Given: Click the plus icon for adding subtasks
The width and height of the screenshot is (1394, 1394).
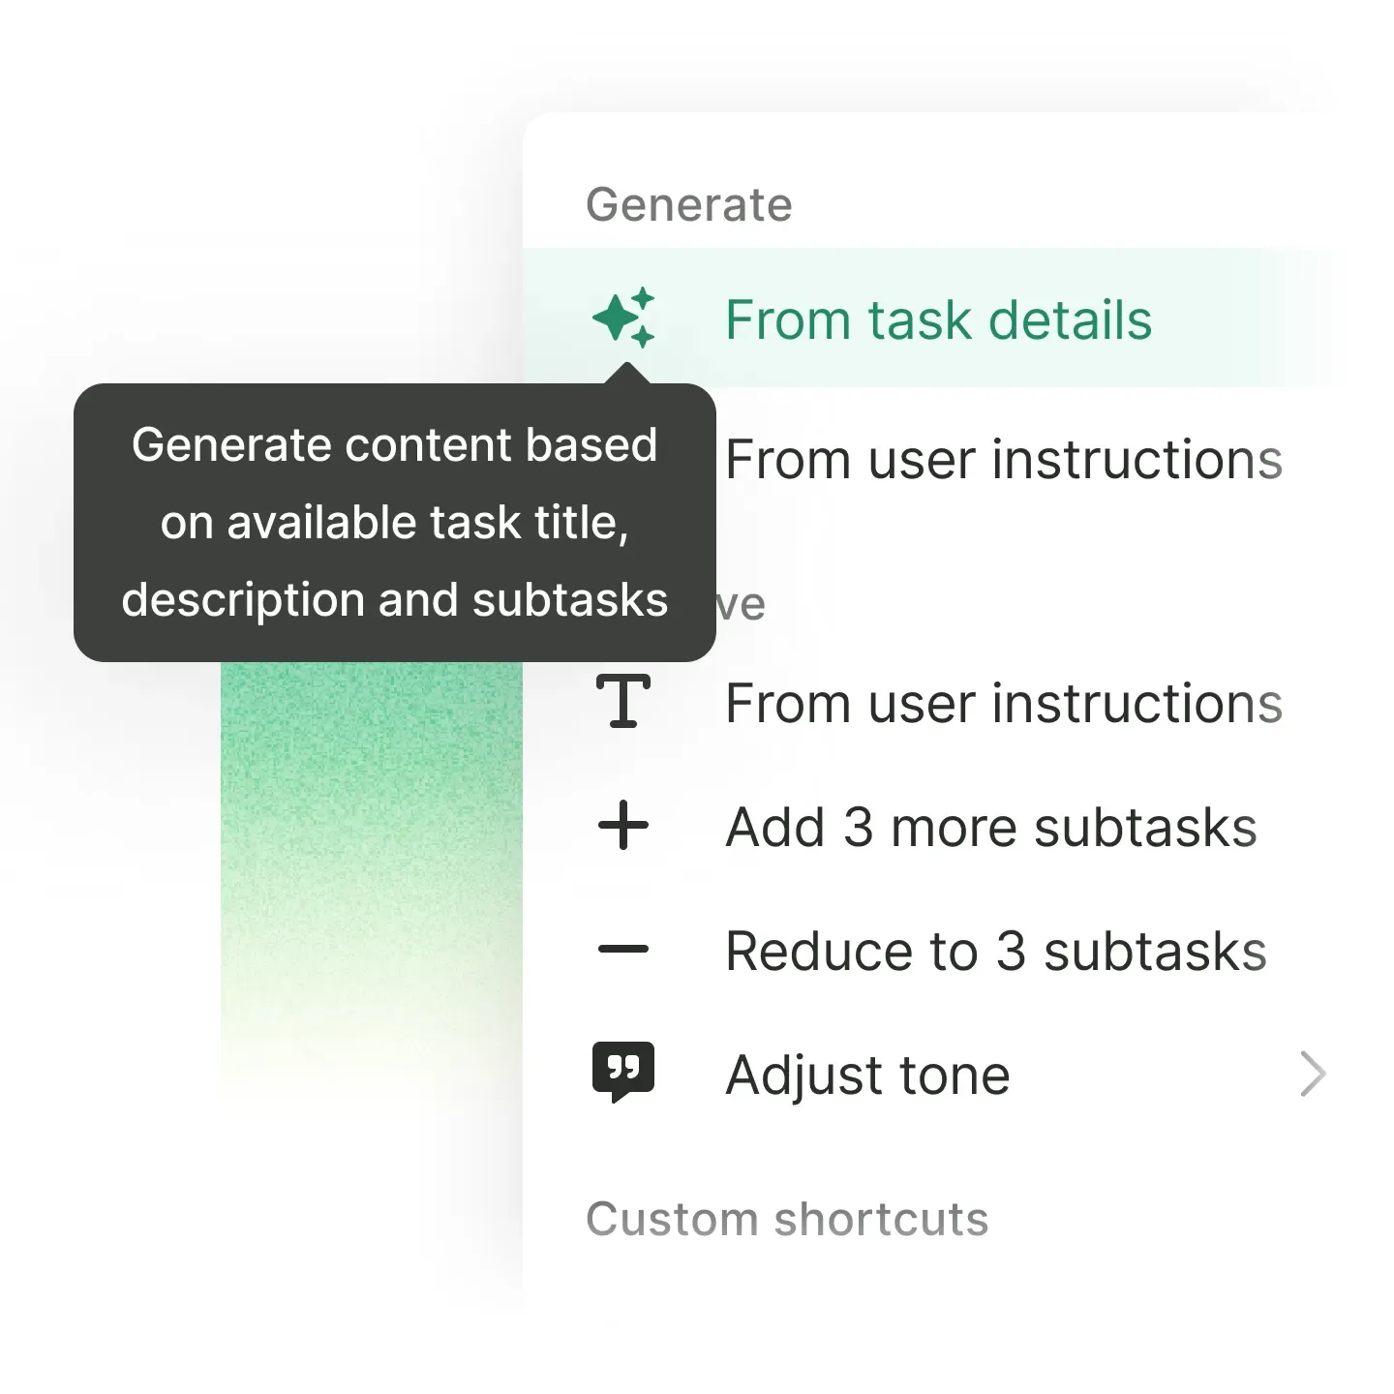Looking at the screenshot, I should (623, 826).
